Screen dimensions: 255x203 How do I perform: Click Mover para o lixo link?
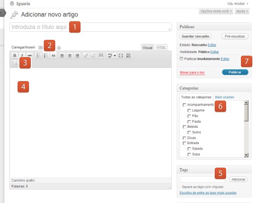[192, 72]
